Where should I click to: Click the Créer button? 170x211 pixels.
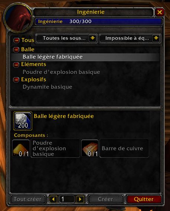pos(105,199)
